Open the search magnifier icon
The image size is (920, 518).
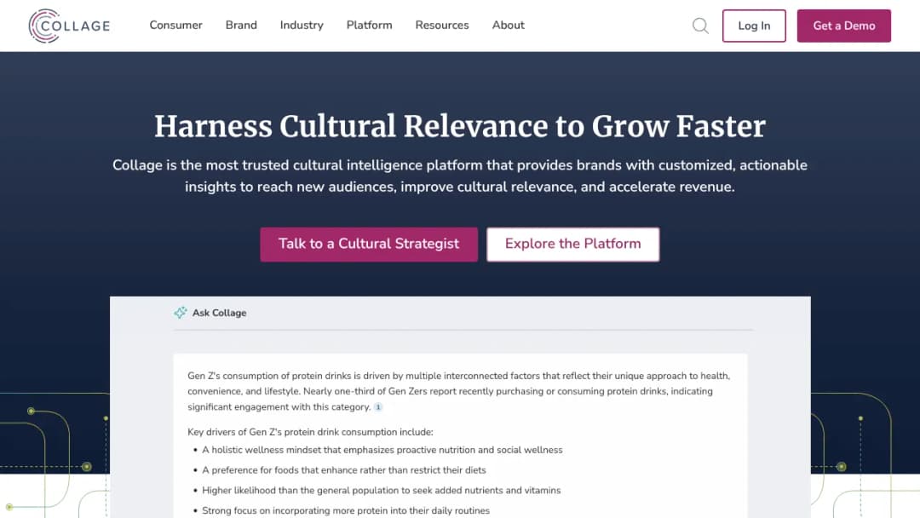[700, 26]
